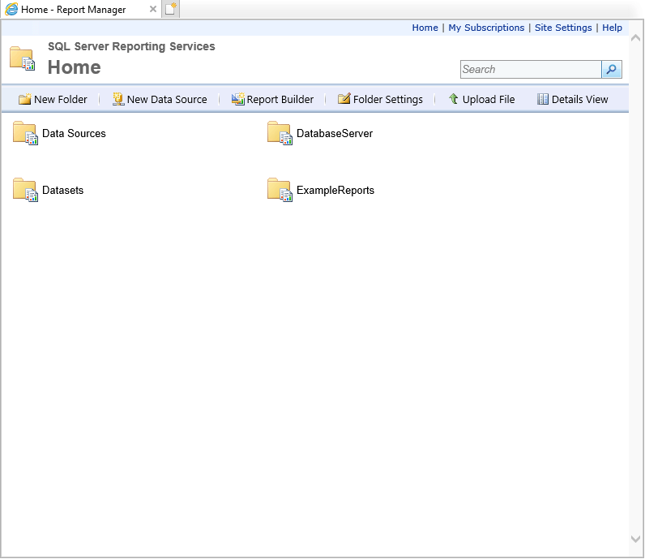Open the Data Sources folder icon

tap(25, 133)
